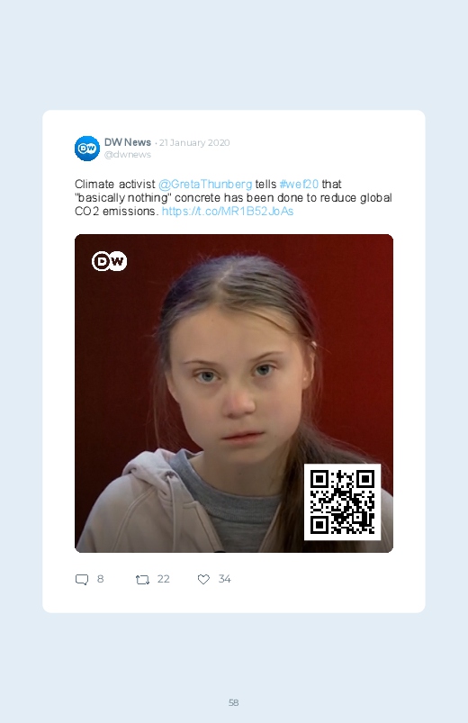
Task: Click the white DW logo on the video
Action: pos(109,261)
